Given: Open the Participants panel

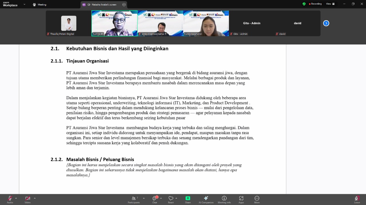Looking at the screenshot, I should (134, 199).
